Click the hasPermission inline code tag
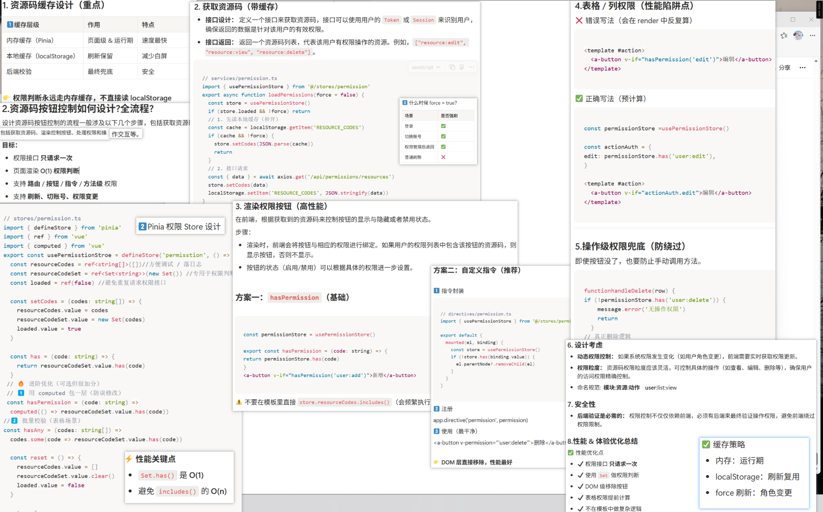The width and height of the screenshot is (823, 512). (294, 297)
